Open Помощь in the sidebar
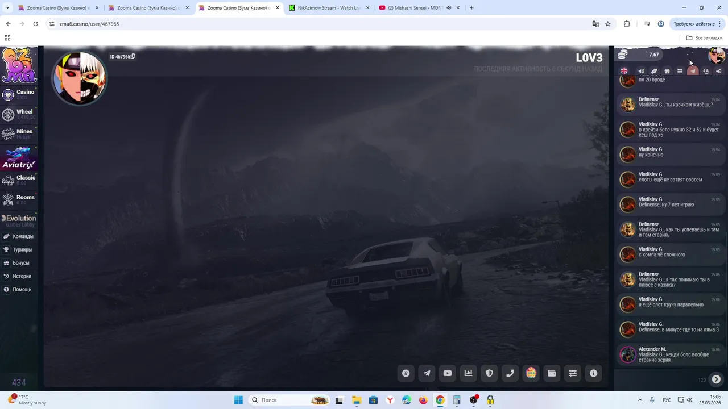Image resolution: width=728 pixels, height=409 pixels. pyautogui.click(x=18, y=290)
